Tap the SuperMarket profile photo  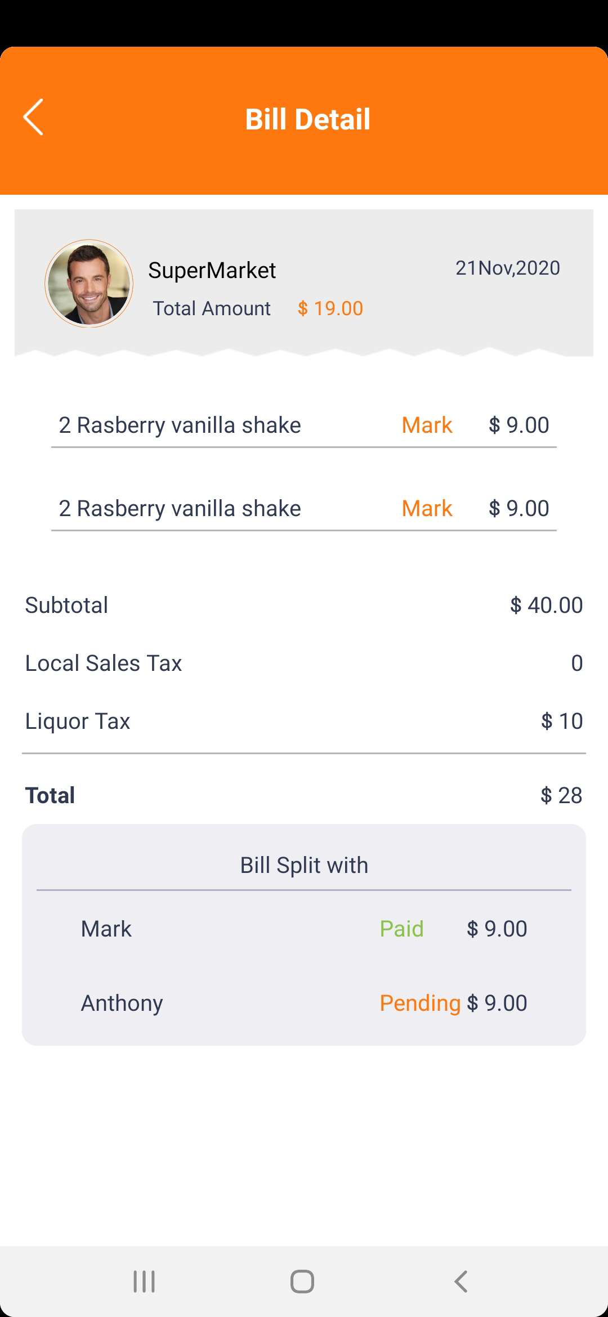[89, 284]
